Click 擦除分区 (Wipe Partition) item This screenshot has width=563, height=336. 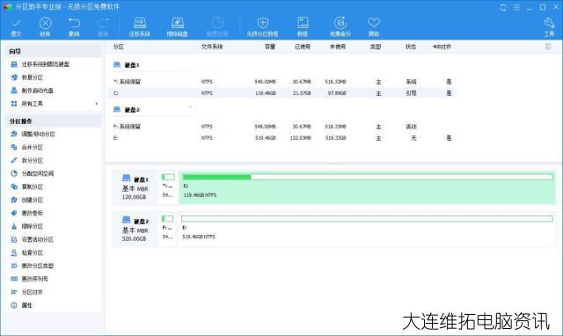point(32,227)
